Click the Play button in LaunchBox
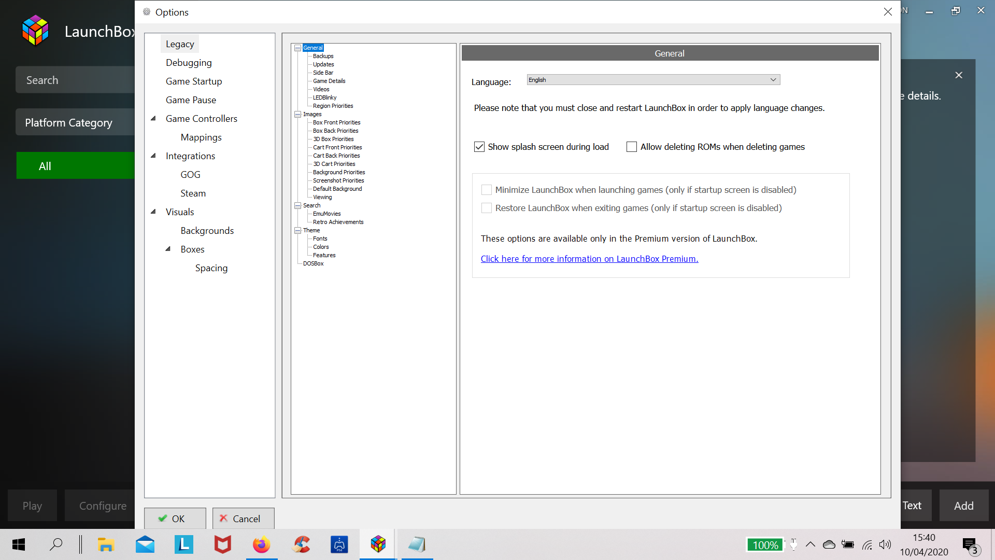The width and height of the screenshot is (995, 560). tap(32, 506)
